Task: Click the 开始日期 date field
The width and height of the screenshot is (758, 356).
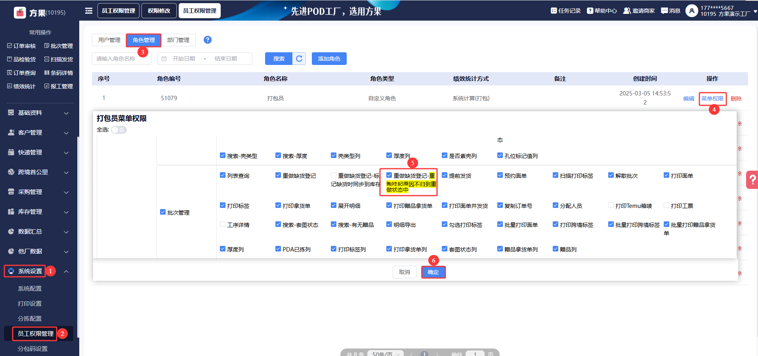Action: pyautogui.click(x=184, y=59)
